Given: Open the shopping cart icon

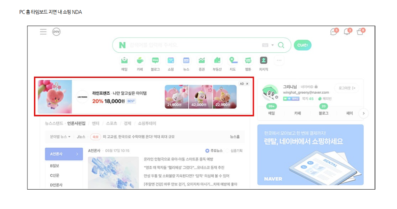Looking at the screenshot, I should click(x=360, y=32).
